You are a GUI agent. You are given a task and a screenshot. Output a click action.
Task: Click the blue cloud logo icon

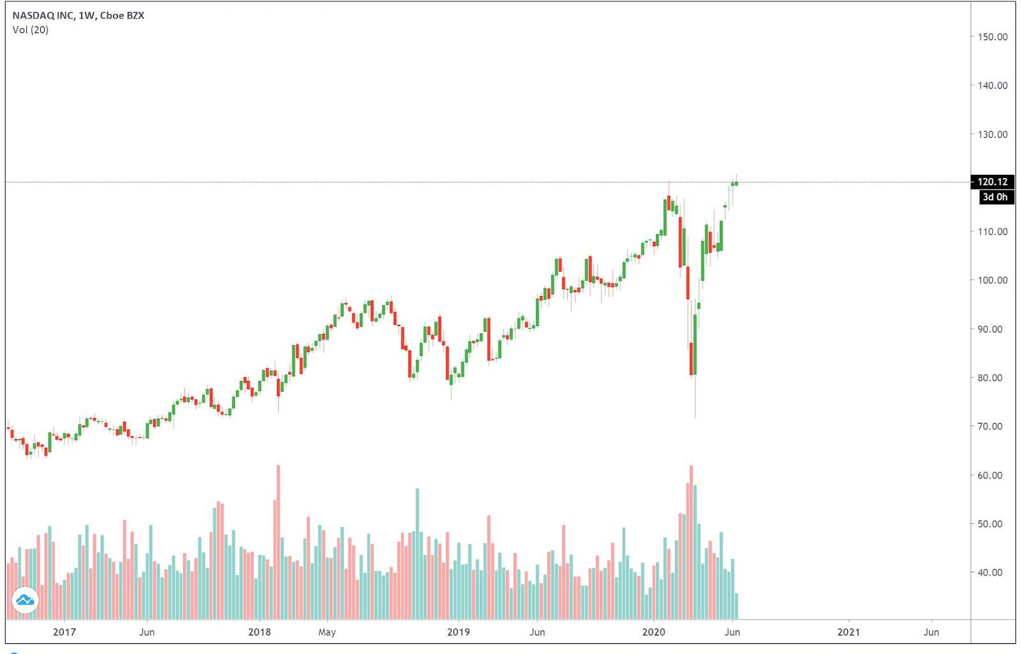(26, 600)
